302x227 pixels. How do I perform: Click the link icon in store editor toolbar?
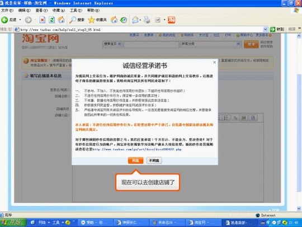tap(235, 118)
